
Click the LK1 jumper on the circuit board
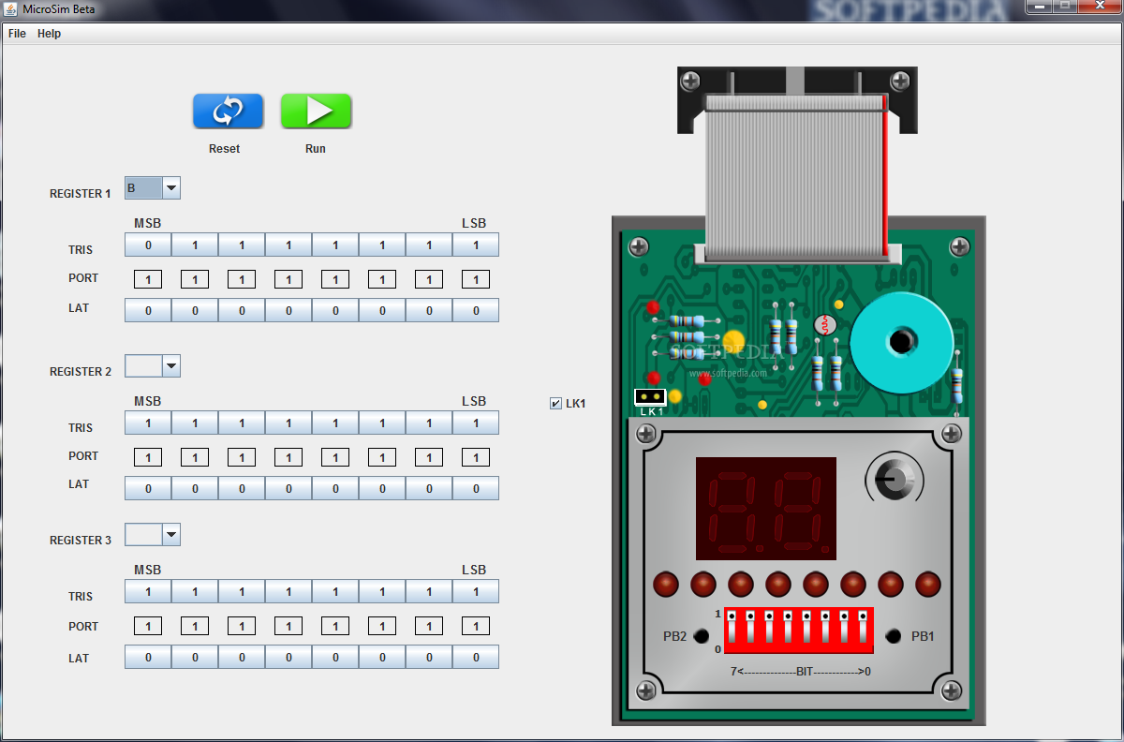[x=650, y=397]
